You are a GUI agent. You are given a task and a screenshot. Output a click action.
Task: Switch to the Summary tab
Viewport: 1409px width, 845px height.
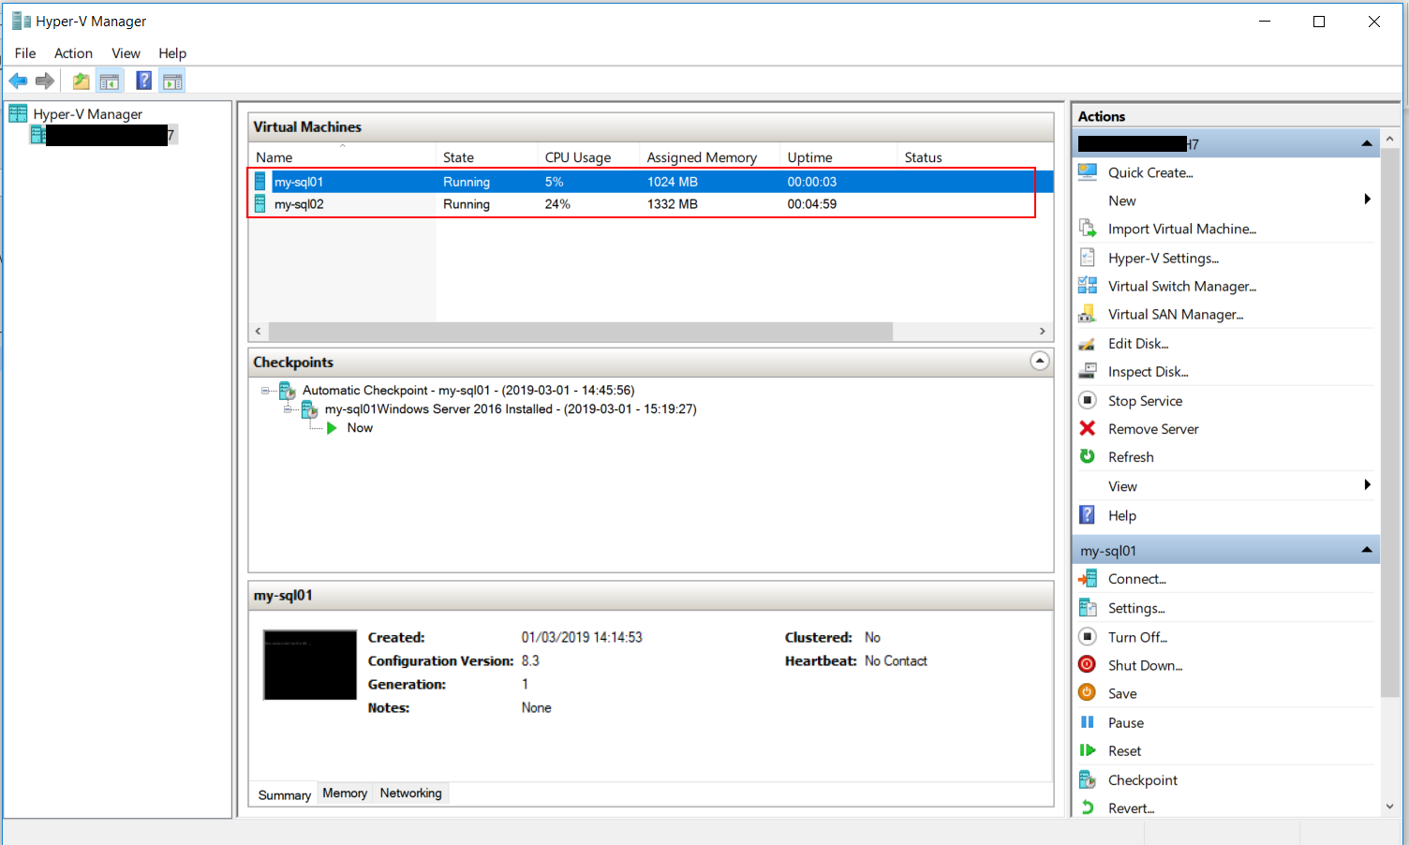pos(284,794)
